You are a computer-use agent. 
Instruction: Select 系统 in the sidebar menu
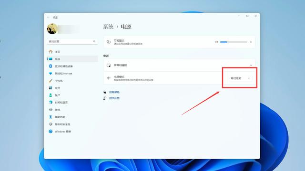click(72, 59)
